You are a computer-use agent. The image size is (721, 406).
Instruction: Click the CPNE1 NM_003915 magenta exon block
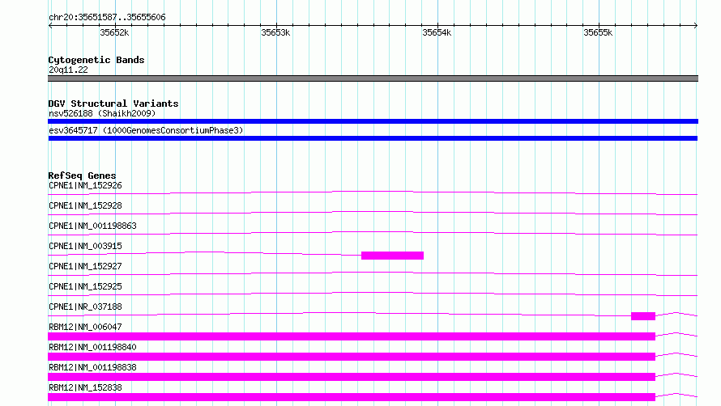tap(392, 256)
